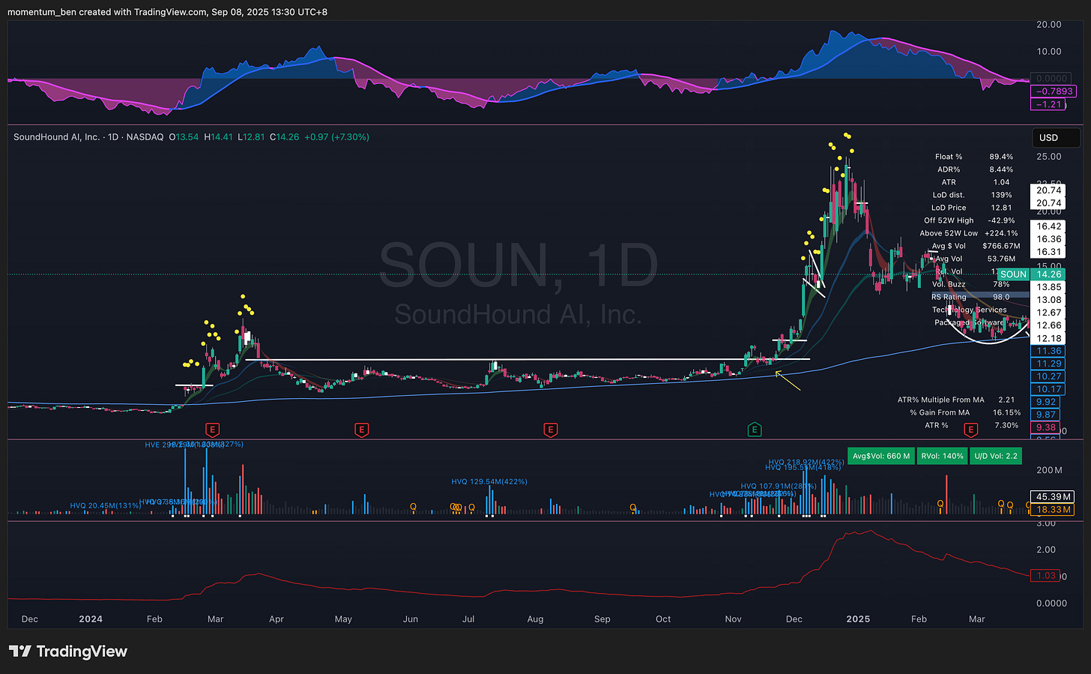Click the Sep label on the time axis
Image resolution: width=1091 pixels, height=674 pixels.
(602, 619)
